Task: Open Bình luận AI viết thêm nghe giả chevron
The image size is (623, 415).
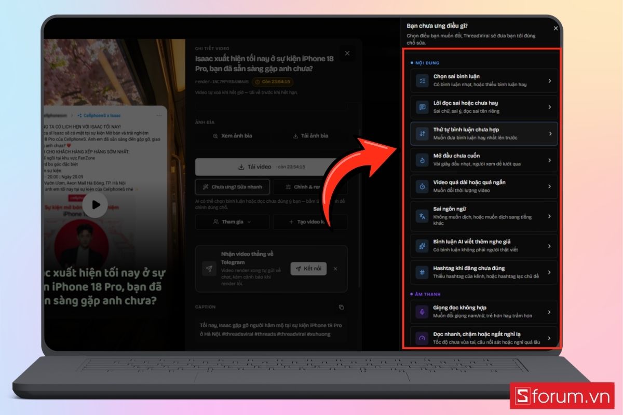Action: (550, 246)
